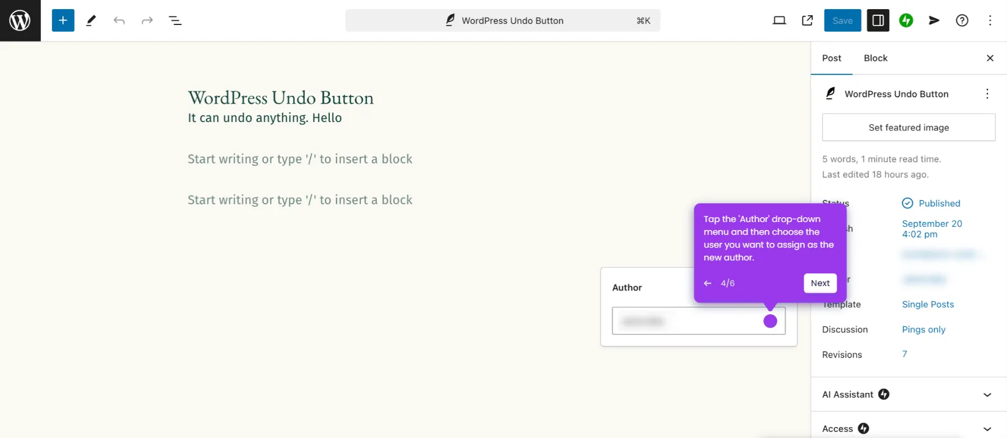The height and width of the screenshot is (438, 1007).
Task: Go back in the tutorial tooltip
Action: click(708, 283)
